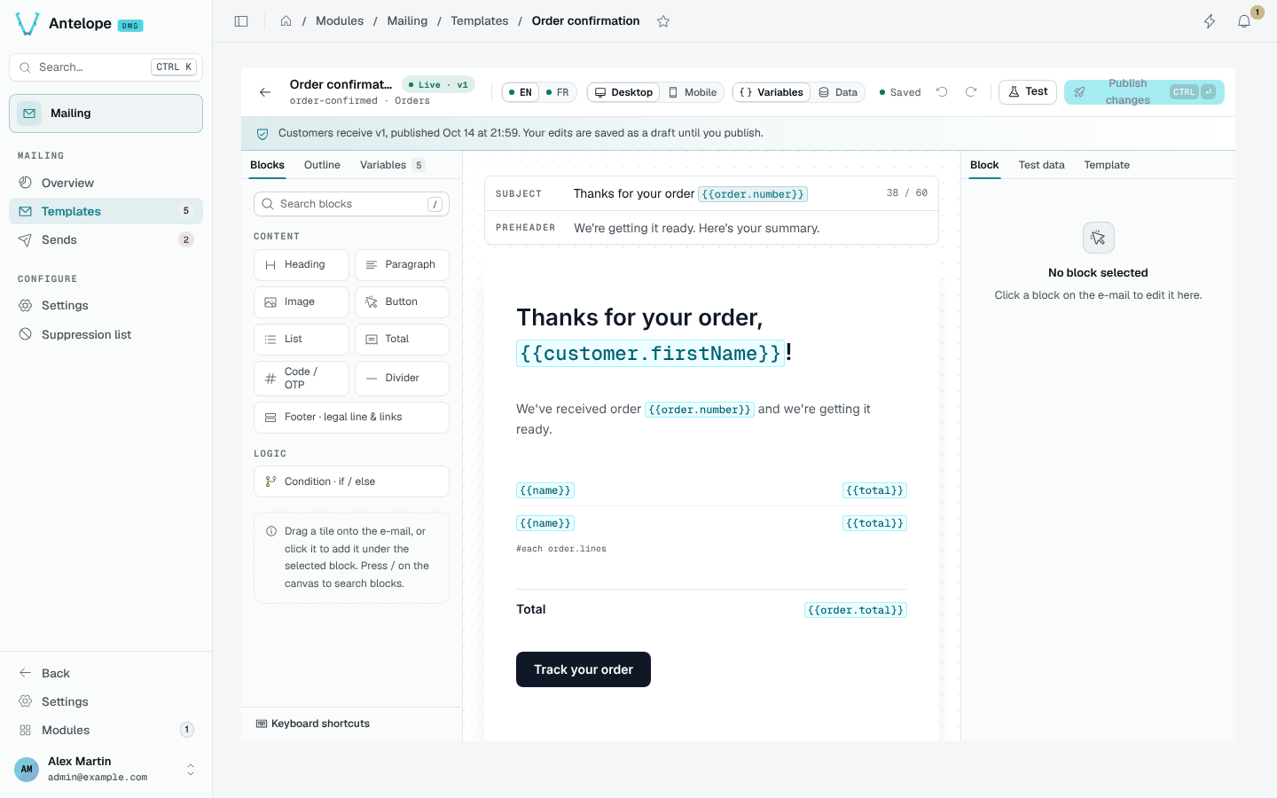Viewport: 1277px width, 798px height.
Task: Add a Button block
Action: [x=402, y=302]
